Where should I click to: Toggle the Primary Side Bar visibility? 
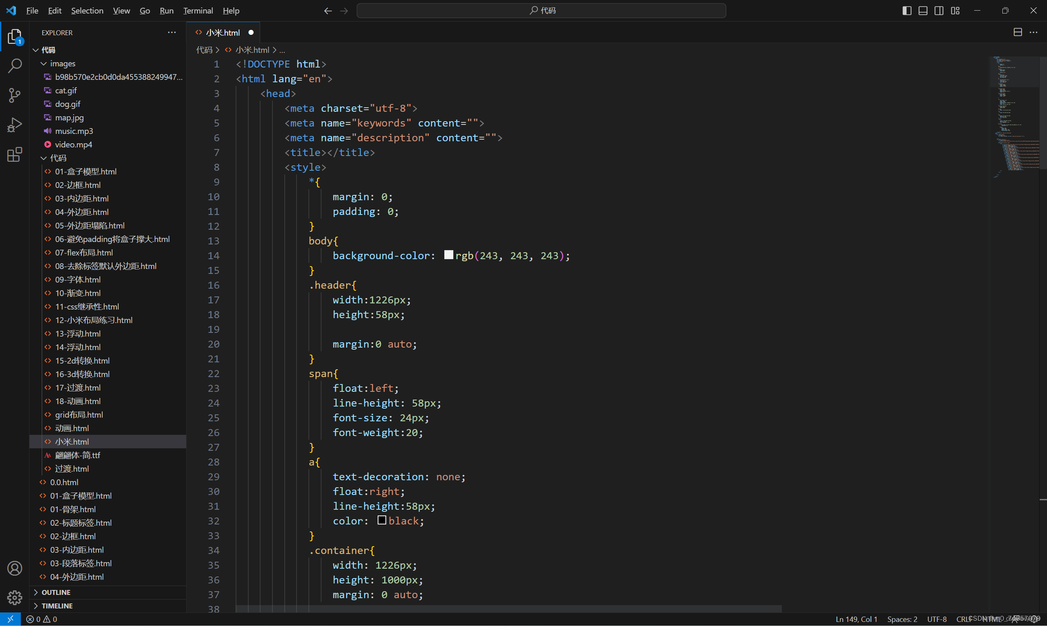pyautogui.click(x=907, y=11)
